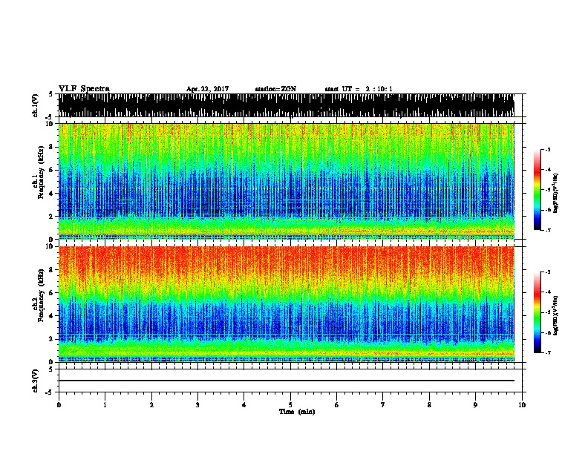Click "-6" label on ch.2 color bar
This screenshot has height=454, width=588.
pyautogui.click(x=547, y=332)
